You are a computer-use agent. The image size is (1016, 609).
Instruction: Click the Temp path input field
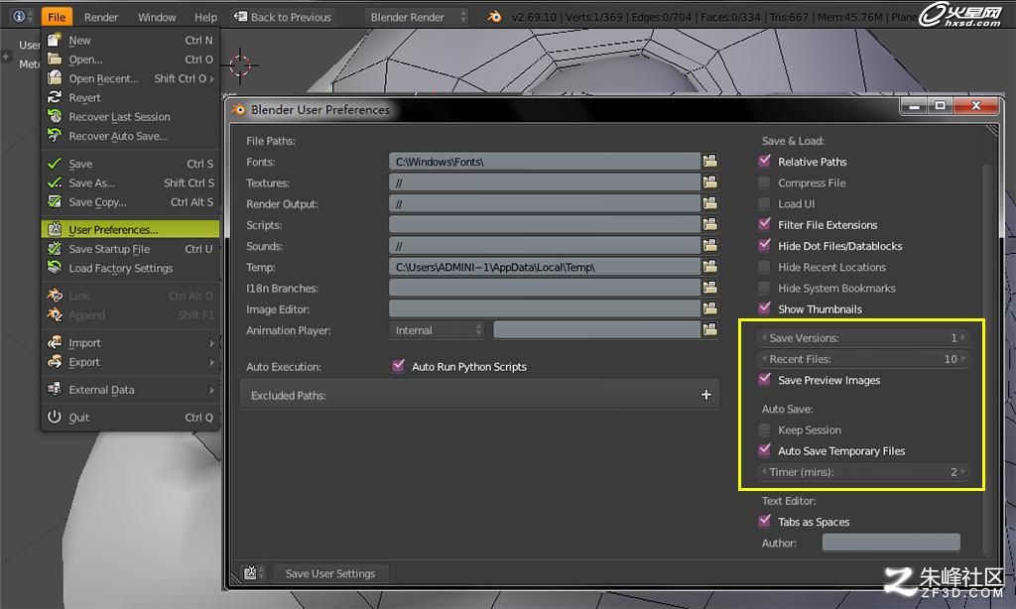point(545,267)
